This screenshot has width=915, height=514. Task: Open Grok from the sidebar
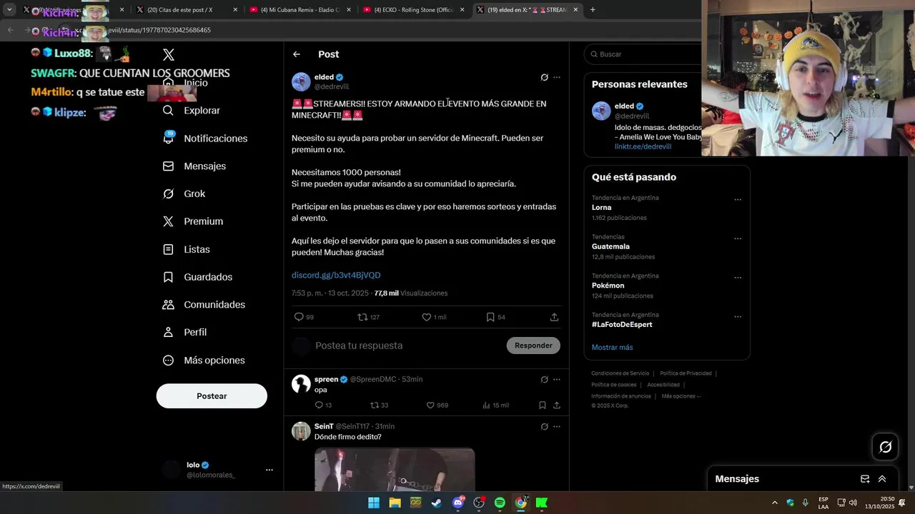click(184, 194)
